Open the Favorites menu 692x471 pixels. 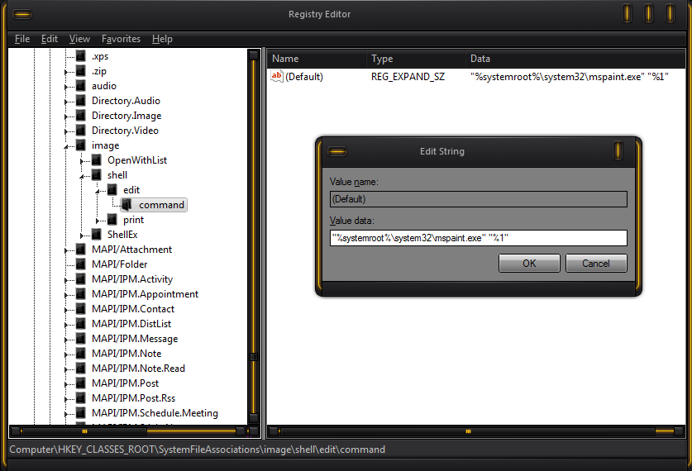coord(121,39)
